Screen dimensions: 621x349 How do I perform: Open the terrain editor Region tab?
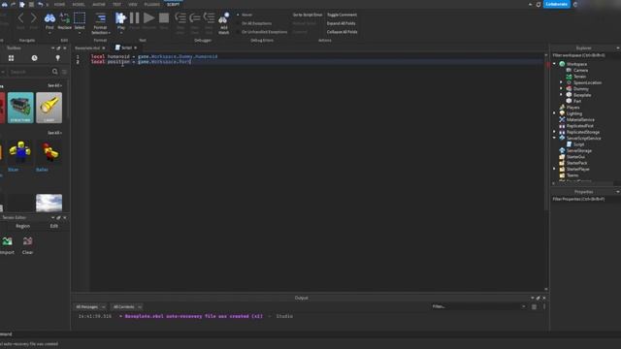click(22, 226)
